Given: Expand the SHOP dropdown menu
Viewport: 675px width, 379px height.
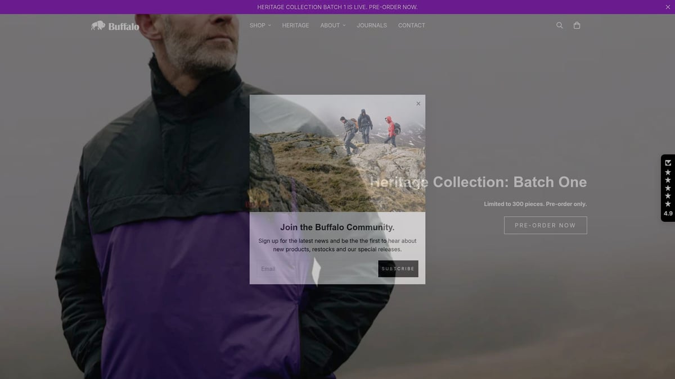Looking at the screenshot, I should 257,25.
